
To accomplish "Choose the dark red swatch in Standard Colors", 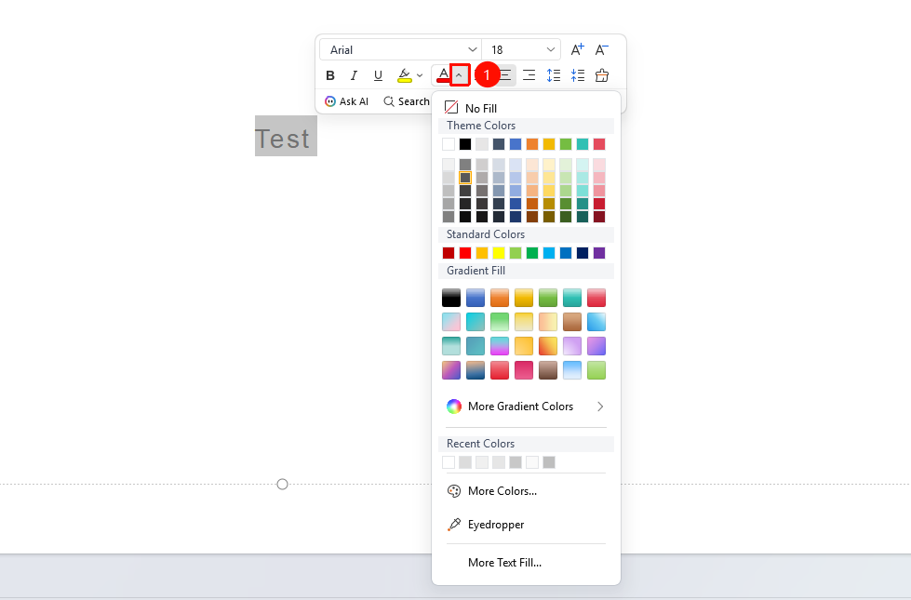I will click(x=449, y=253).
